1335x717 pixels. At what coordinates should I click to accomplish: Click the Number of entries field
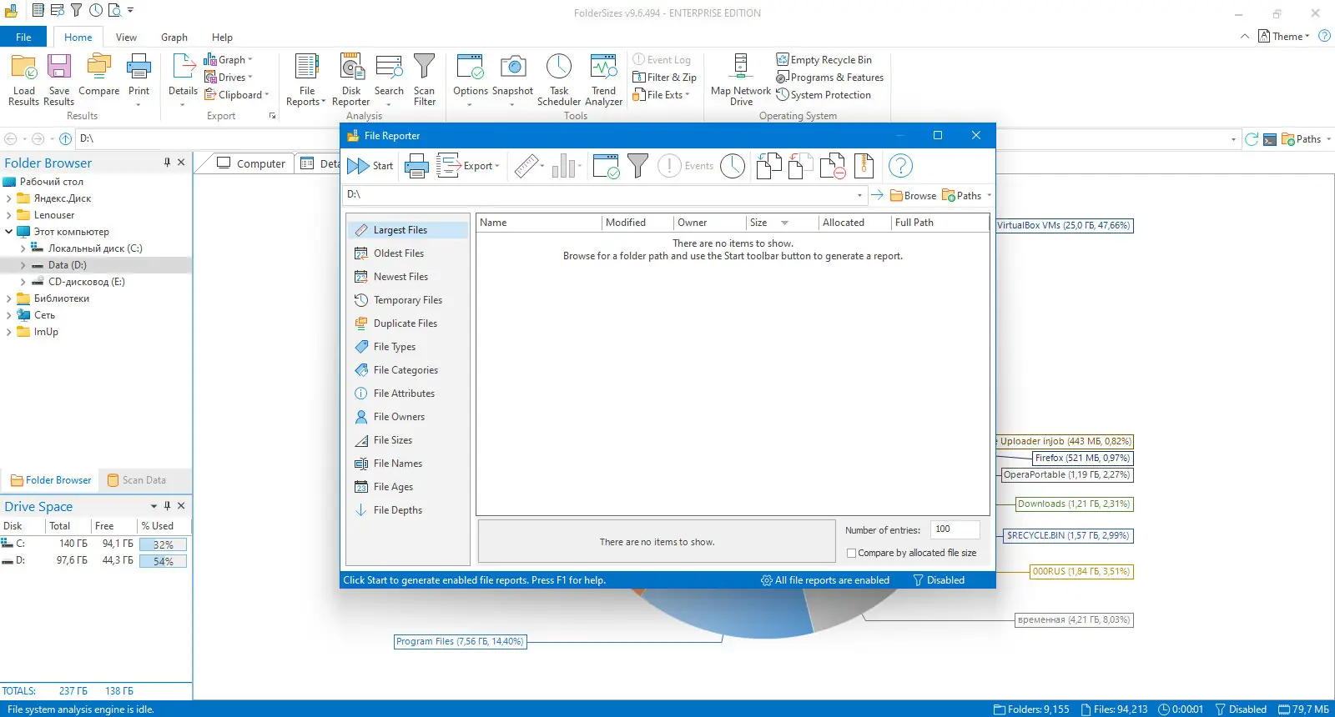(x=955, y=529)
